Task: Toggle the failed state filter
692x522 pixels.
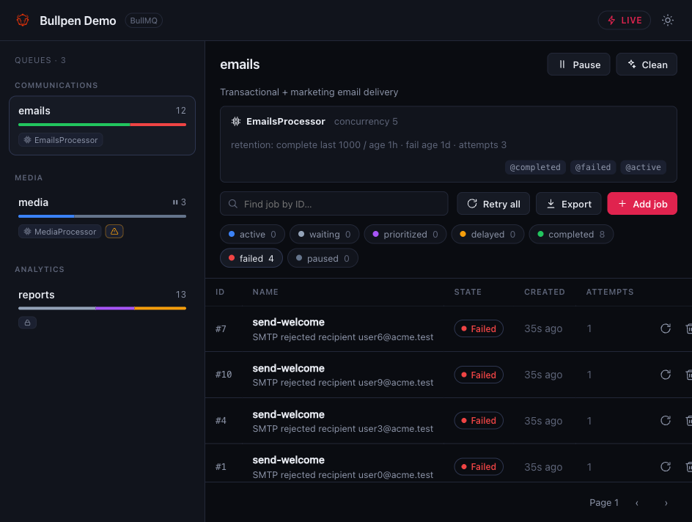Action: click(251, 258)
